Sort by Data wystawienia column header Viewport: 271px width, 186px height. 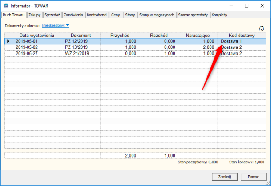click(36, 36)
